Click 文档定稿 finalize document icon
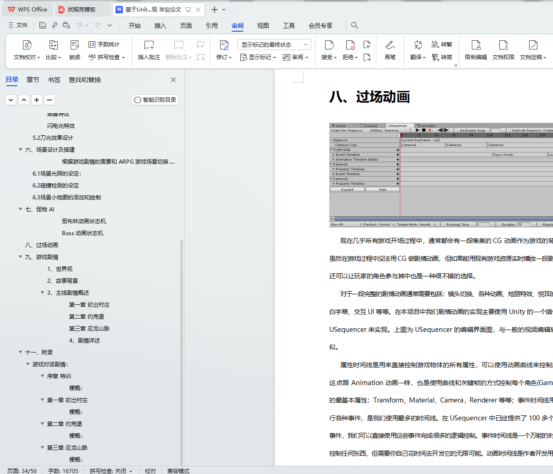This screenshot has height=474, width=553. [533, 45]
